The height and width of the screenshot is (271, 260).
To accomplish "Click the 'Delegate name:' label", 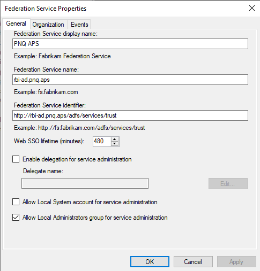I will pyautogui.click(x=43, y=171).
